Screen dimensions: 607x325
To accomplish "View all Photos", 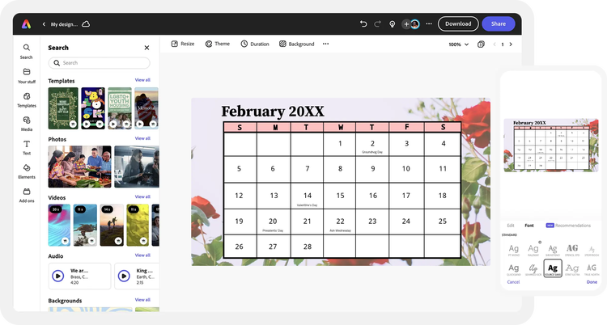I will click(x=142, y=138).
